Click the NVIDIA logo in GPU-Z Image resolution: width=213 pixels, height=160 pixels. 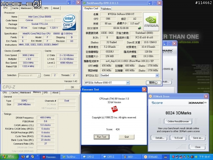(151, 22)
